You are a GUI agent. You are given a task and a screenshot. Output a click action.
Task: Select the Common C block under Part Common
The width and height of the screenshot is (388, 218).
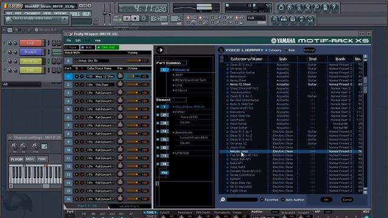[x=164, y=70]
